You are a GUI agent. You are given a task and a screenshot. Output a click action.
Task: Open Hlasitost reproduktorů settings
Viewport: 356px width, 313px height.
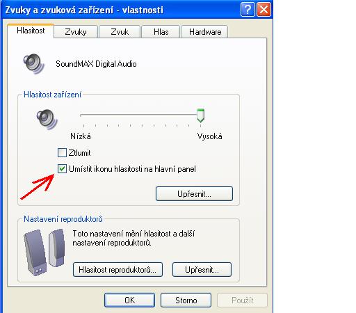pyautogui.click(x=118, y=270)
